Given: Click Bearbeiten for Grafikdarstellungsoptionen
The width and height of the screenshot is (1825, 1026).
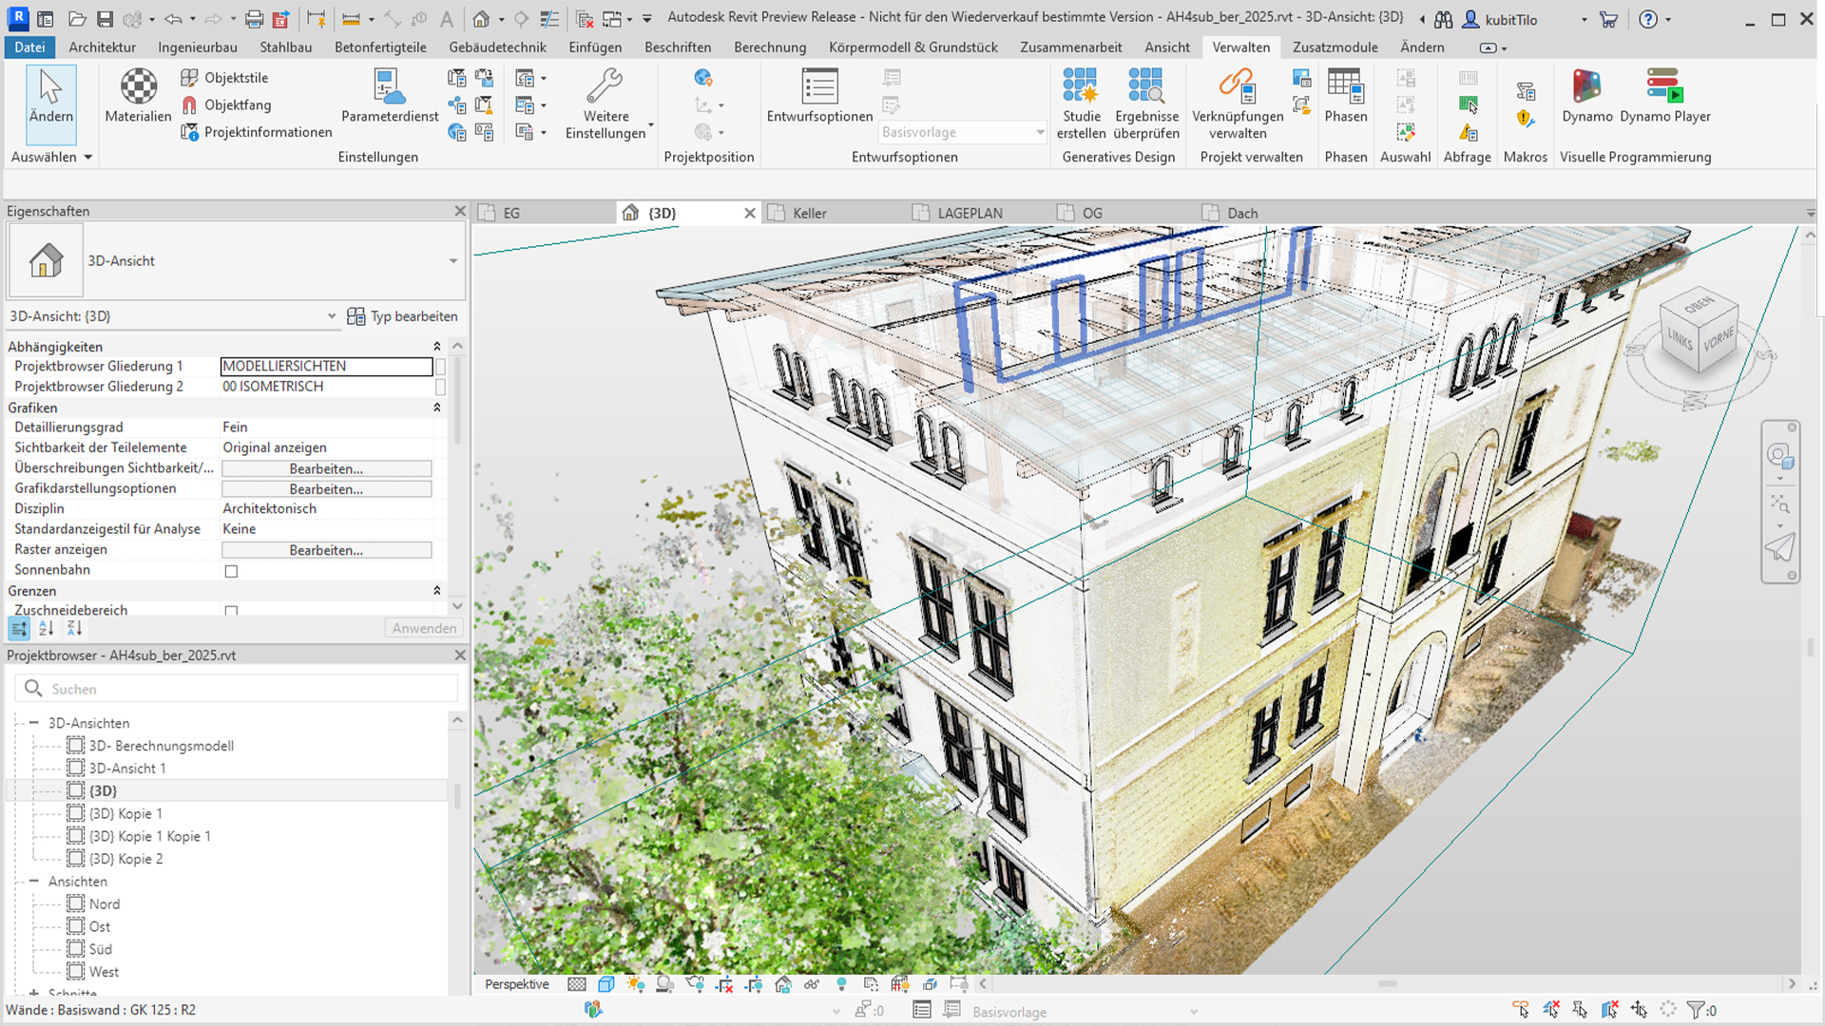Looking at the screenshot, I should click(326, 489).
